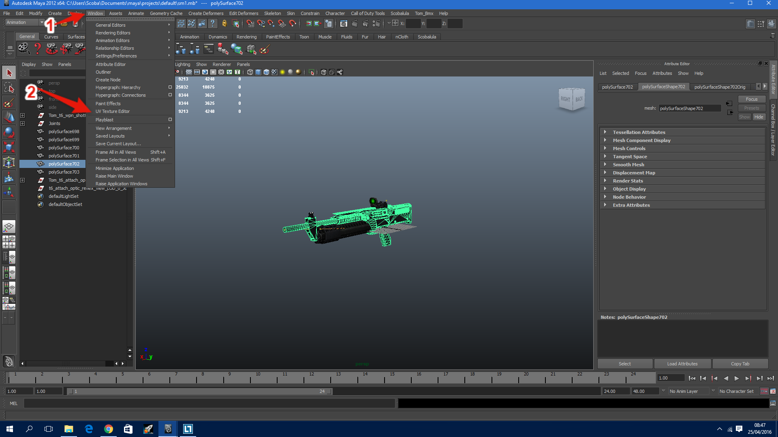Click the Copy Tab button

click(x=740, y=364)
